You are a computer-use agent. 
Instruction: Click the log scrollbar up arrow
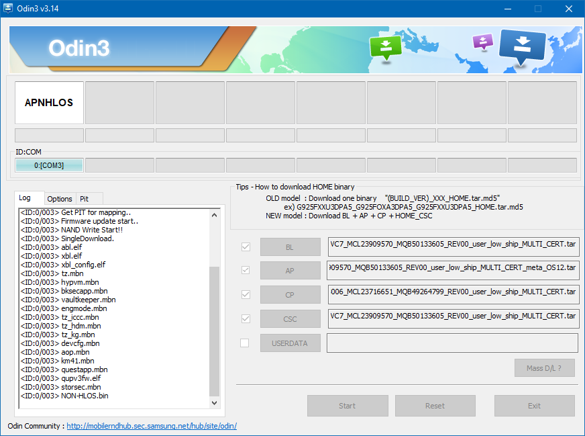tap(214, 215)
